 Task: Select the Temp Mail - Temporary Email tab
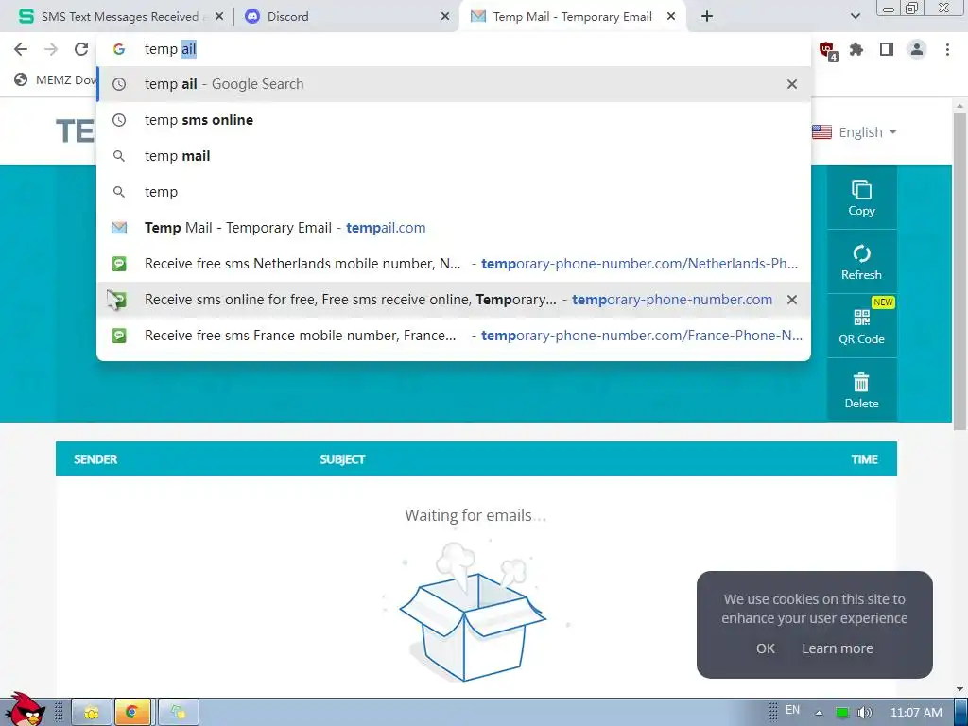click(x=572, y=17)
